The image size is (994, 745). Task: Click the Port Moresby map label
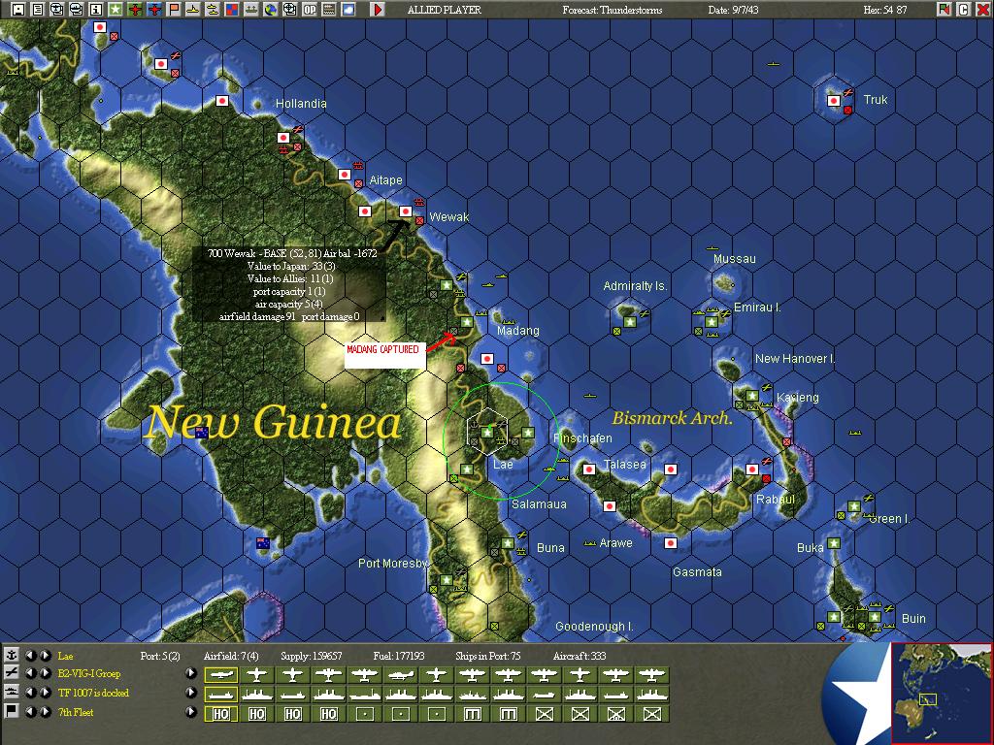(392, 564)
